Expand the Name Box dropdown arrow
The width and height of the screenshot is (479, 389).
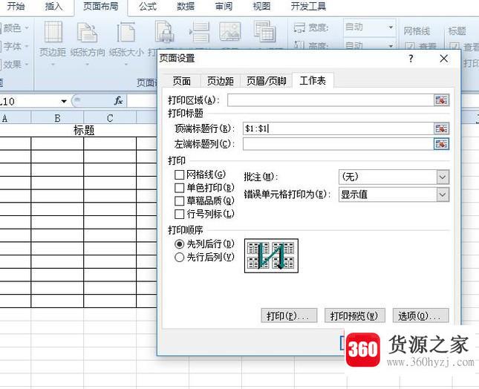[x=64, y=101]
